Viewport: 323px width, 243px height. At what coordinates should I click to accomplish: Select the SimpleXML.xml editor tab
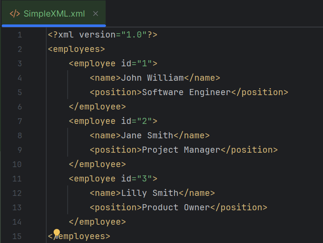point(55,14)
